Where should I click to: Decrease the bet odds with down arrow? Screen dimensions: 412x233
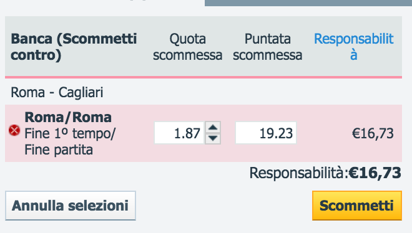(x=213, y=138)
